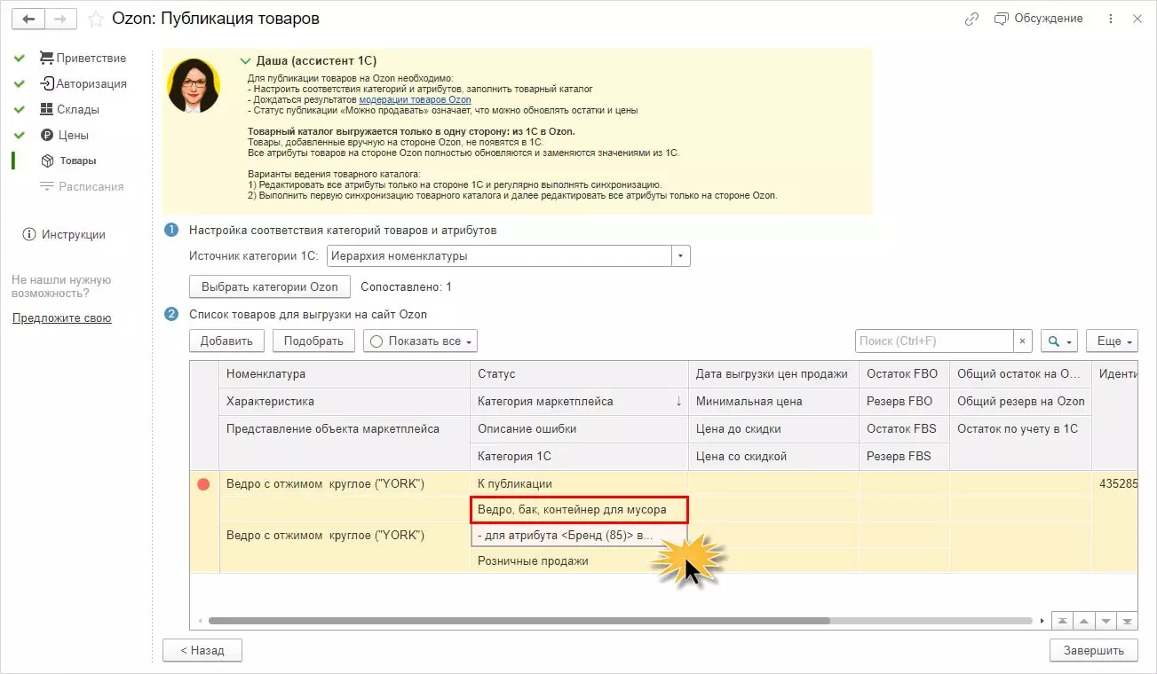Viewport: 1157px width, 674px height.
Task: Select the Розничные продажи cell
Action: 579,561
